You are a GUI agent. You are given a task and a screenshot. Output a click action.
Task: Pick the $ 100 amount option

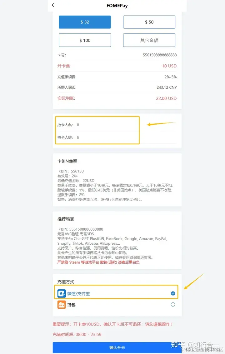click(x=85, y=40)
